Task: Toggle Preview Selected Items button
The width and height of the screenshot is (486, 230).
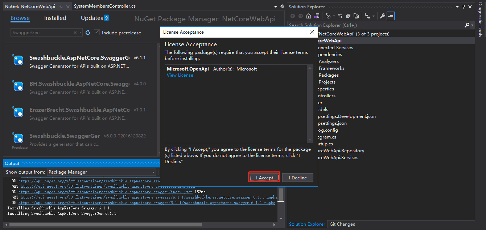Action: point(391,16)
